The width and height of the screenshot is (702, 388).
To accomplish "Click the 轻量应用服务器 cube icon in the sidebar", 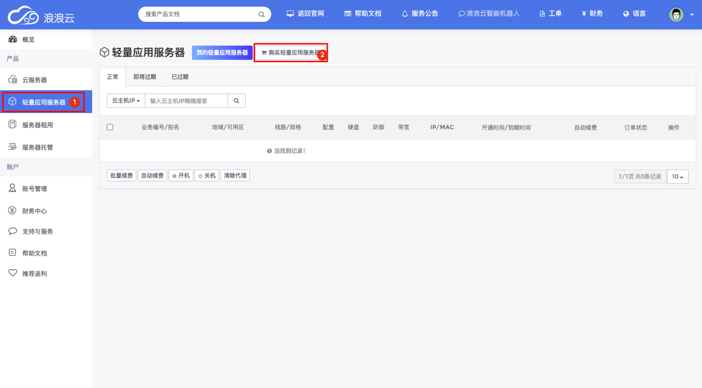I will click(13, 102).
